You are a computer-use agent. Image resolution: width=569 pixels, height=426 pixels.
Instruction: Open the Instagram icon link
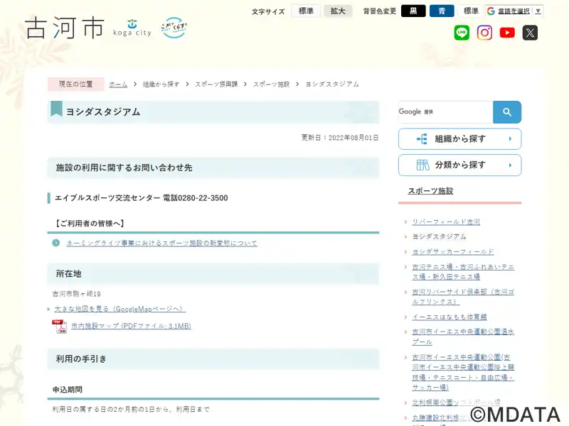[484, 33]
